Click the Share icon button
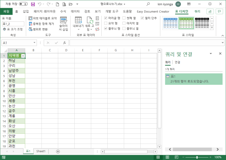Screen dimensions: 226x160 [x=210, y=11]
